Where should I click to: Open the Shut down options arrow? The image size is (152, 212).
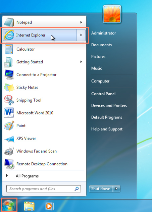click(x=116, y=189)
